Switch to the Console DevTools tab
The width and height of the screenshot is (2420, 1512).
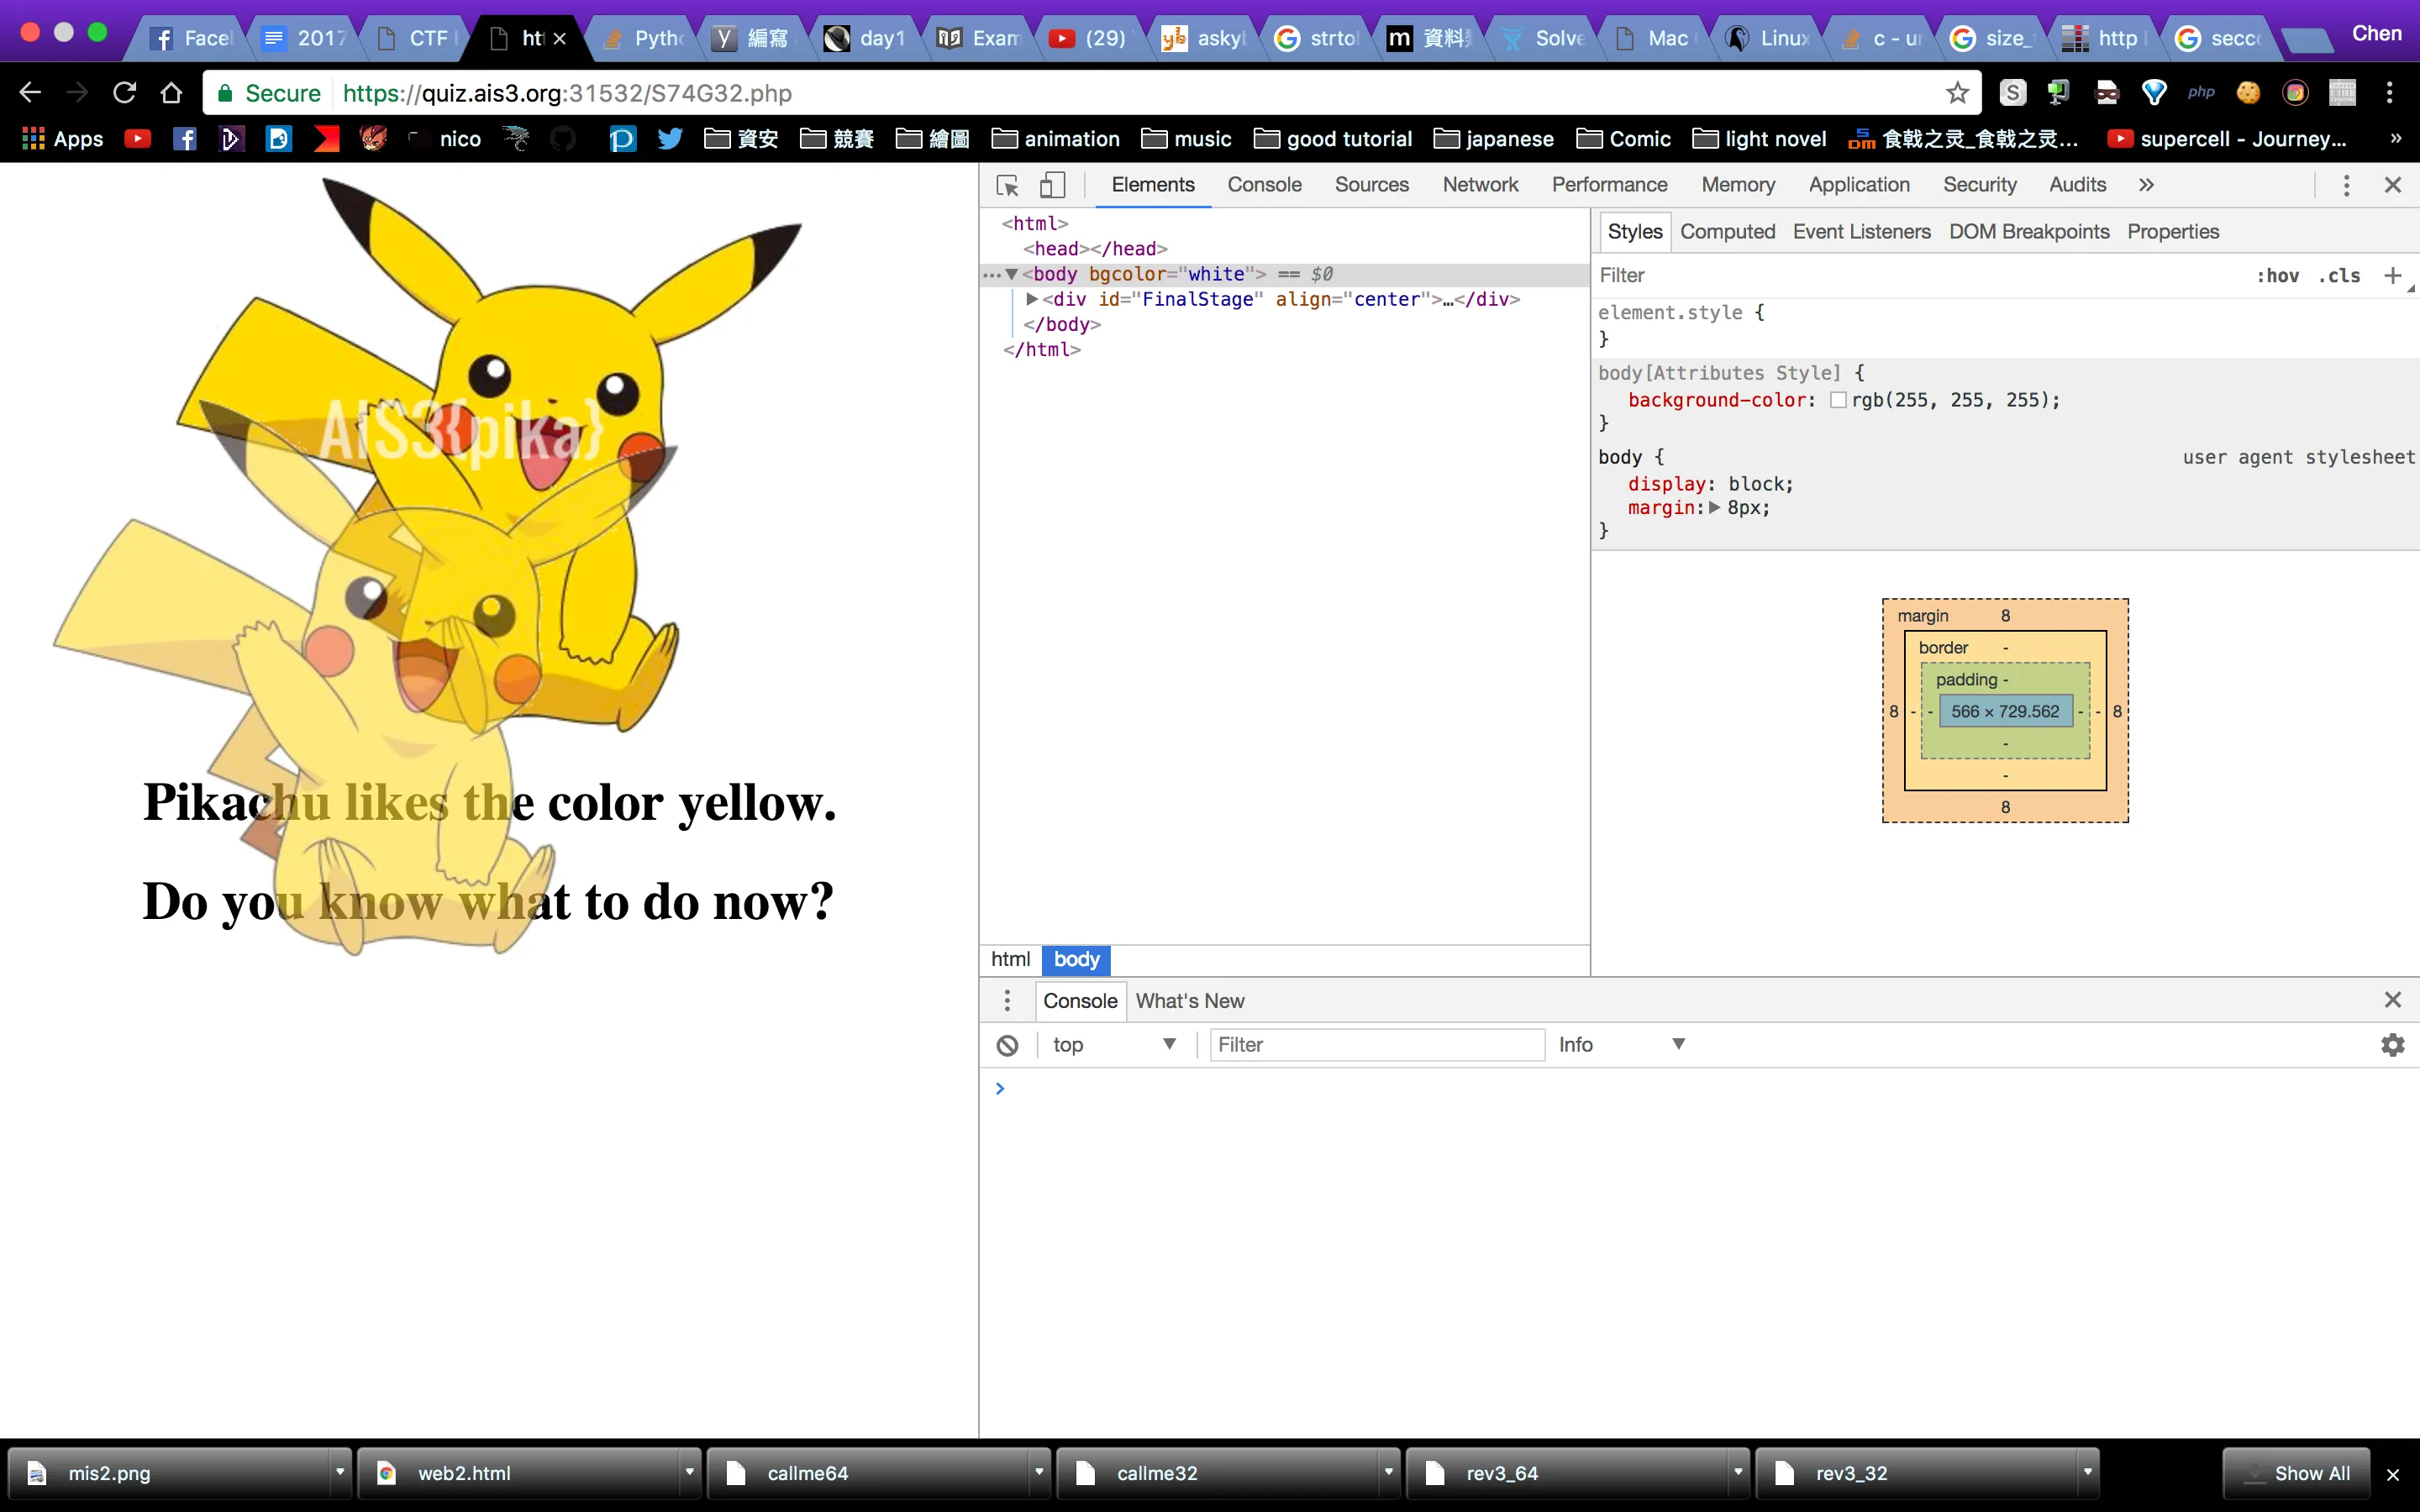click(1264, 185)
